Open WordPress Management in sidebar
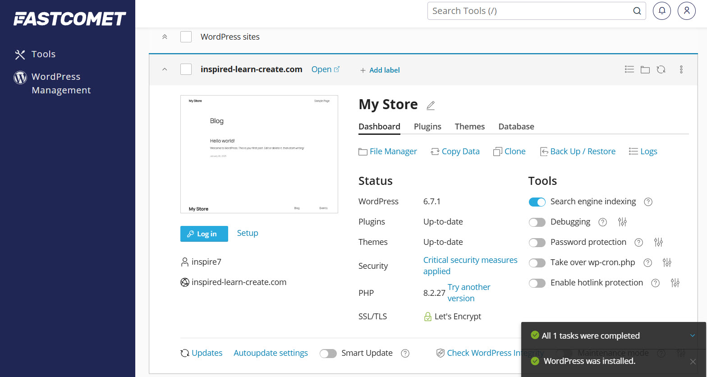 coord(52,83)
